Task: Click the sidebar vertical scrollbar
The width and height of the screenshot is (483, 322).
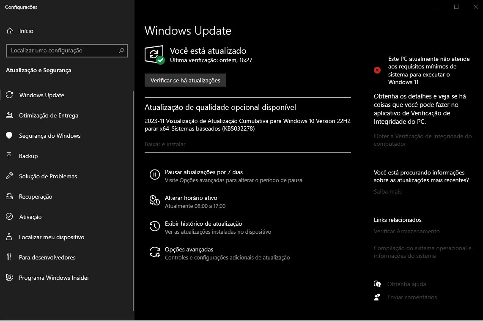Action: tap(133, 201)
